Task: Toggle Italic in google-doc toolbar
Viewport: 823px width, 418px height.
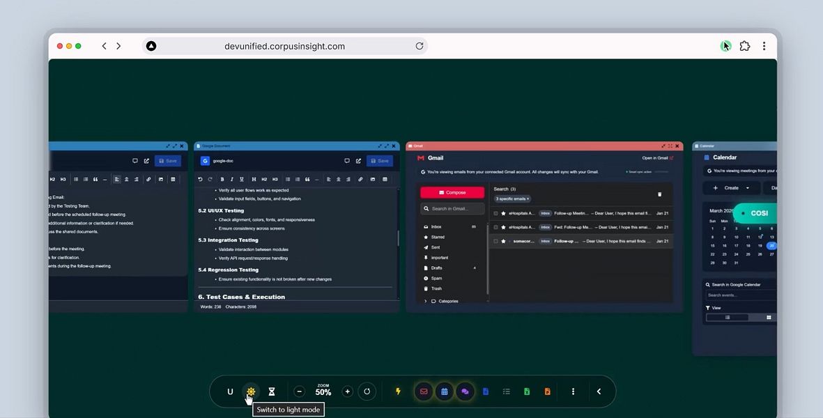Action: click(231, 179)
